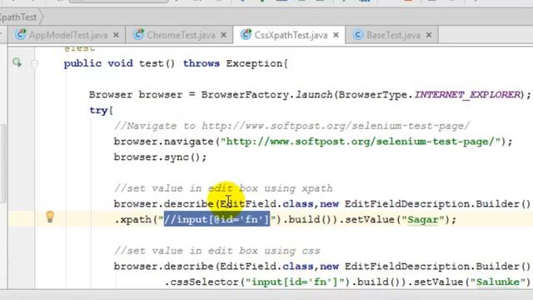
Task: Click the run test gutter icon
Action: coord(17,62)
